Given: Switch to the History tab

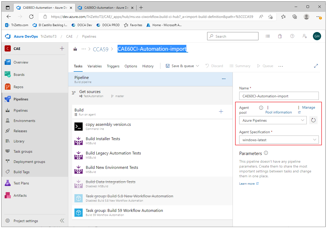Looking at the screenshot, I should [148, 66].
